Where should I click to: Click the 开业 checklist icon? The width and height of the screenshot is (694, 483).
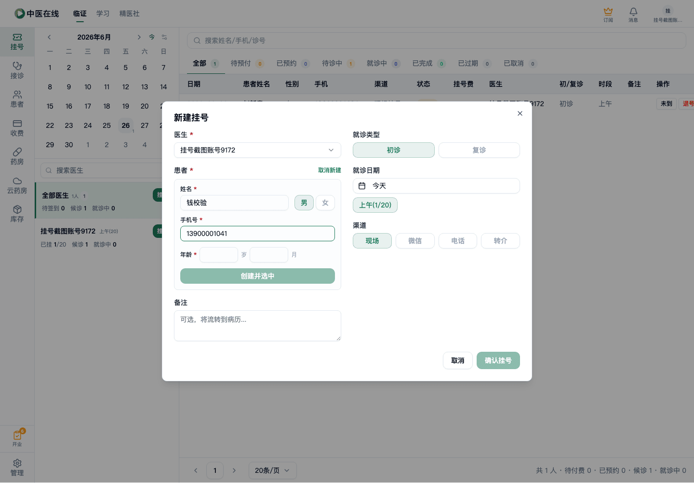pyautogui.click(x=17, y=438)
